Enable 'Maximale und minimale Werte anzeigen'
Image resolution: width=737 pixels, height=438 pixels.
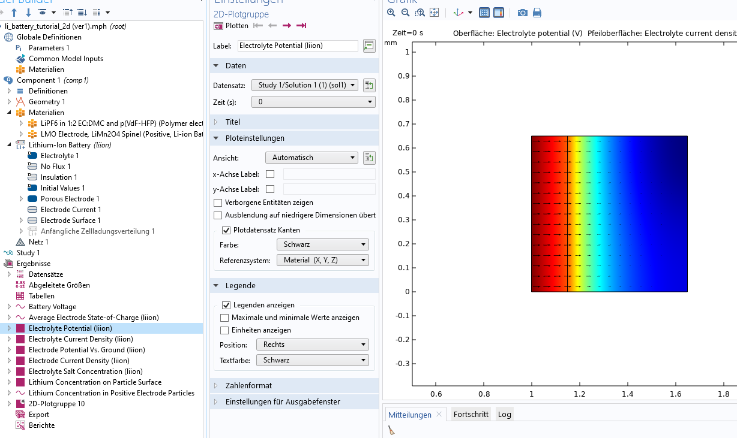[225, 318]
